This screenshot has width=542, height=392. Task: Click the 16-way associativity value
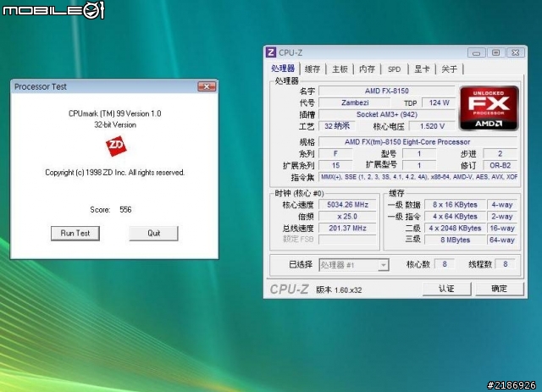point(502,228)
